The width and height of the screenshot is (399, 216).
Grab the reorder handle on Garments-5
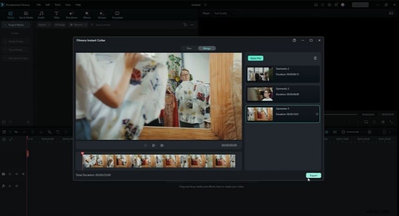coord(317,114)
